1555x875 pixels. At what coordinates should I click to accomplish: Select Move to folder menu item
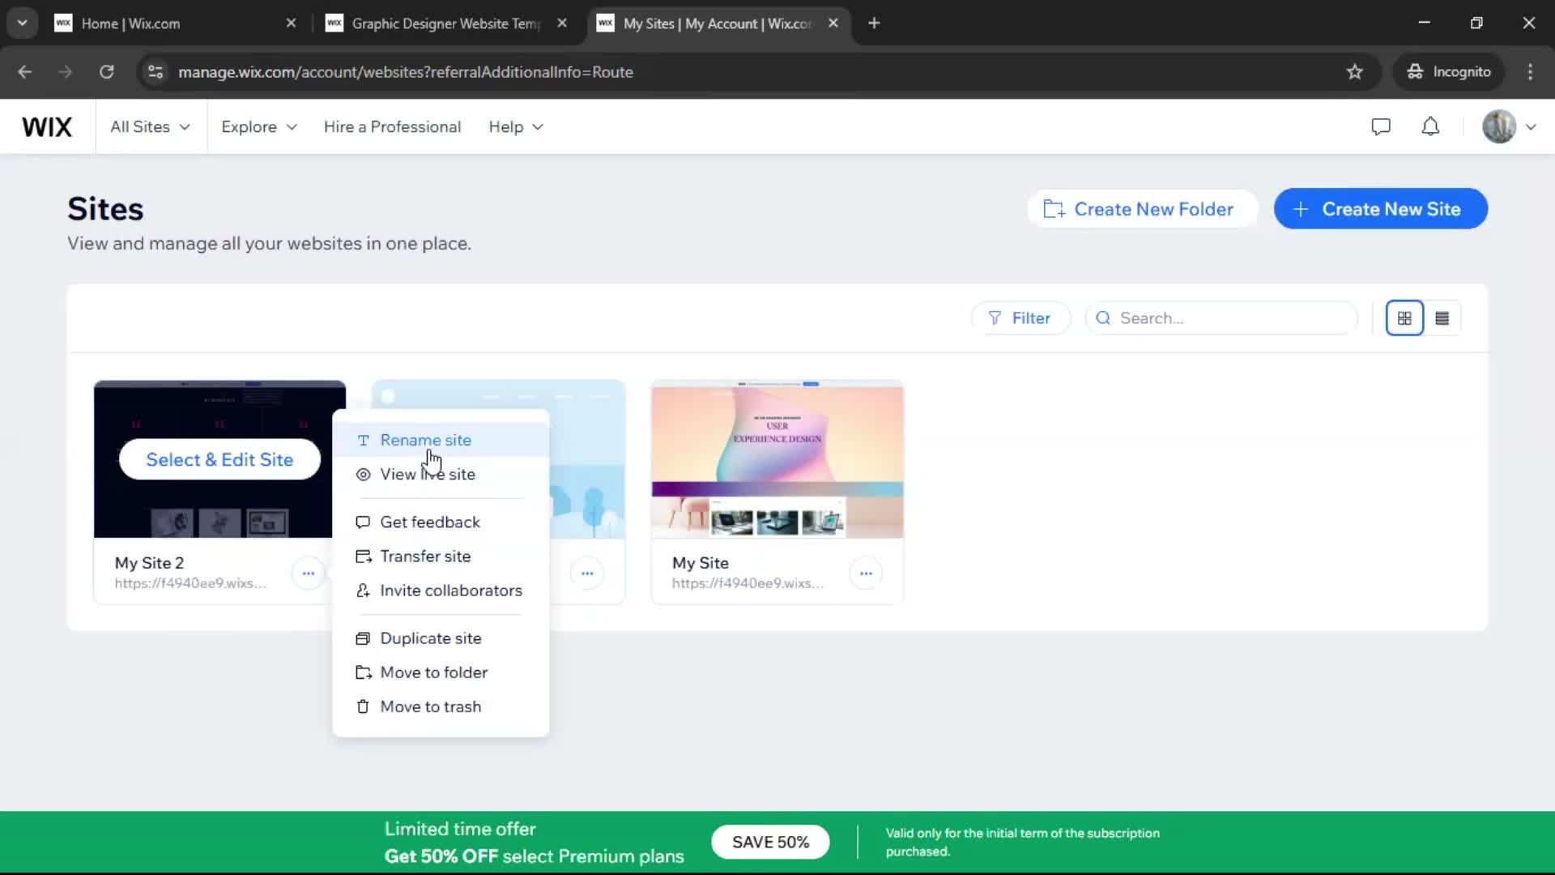(x=441, y=672)
